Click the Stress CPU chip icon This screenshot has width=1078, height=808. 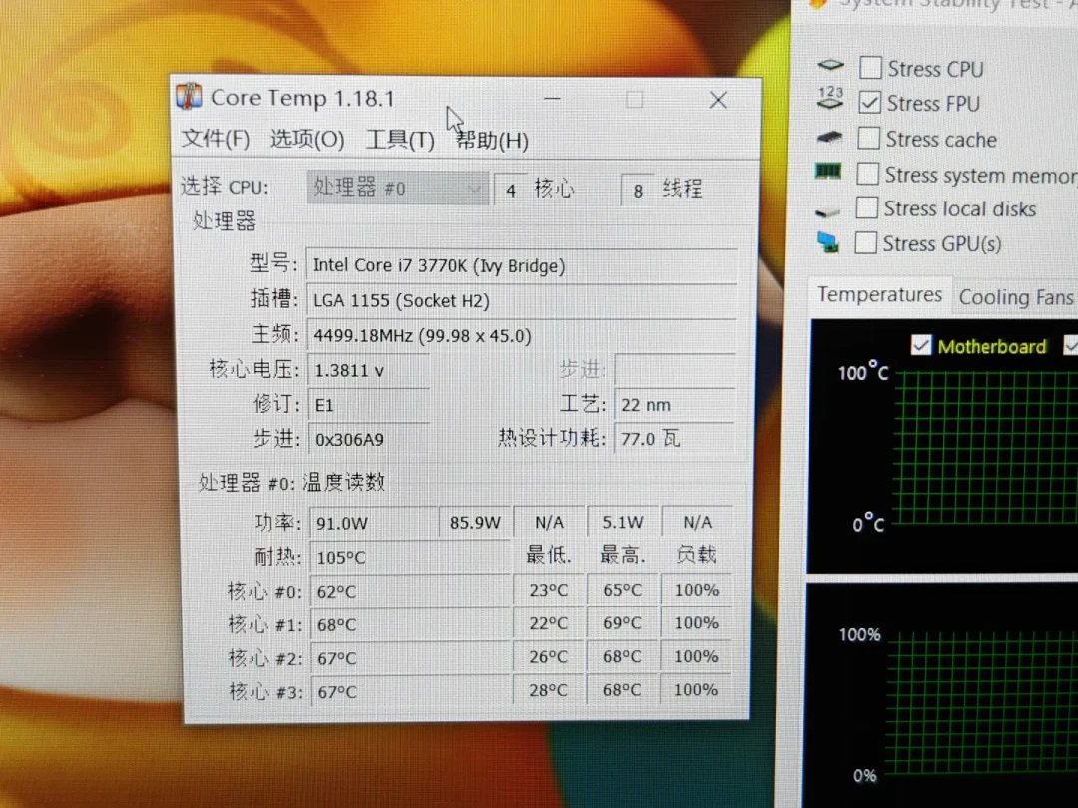tap(830, 65)
